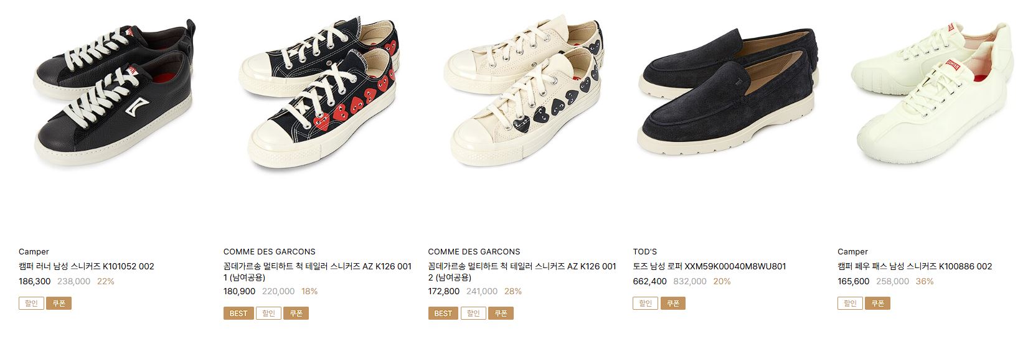Open product title 캠퍼 러너 남성 스니커즈 K101052 002

point(87,266)
